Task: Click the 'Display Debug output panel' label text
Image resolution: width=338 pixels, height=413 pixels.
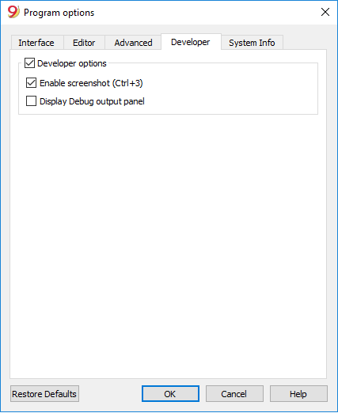Action: (92, 101)
